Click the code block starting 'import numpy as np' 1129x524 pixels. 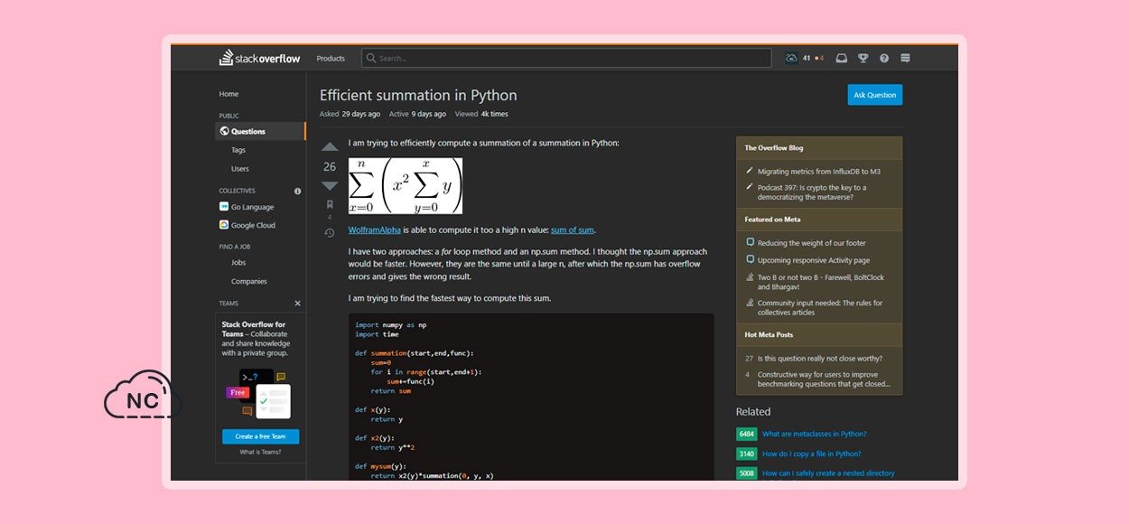tap(531, 398)
